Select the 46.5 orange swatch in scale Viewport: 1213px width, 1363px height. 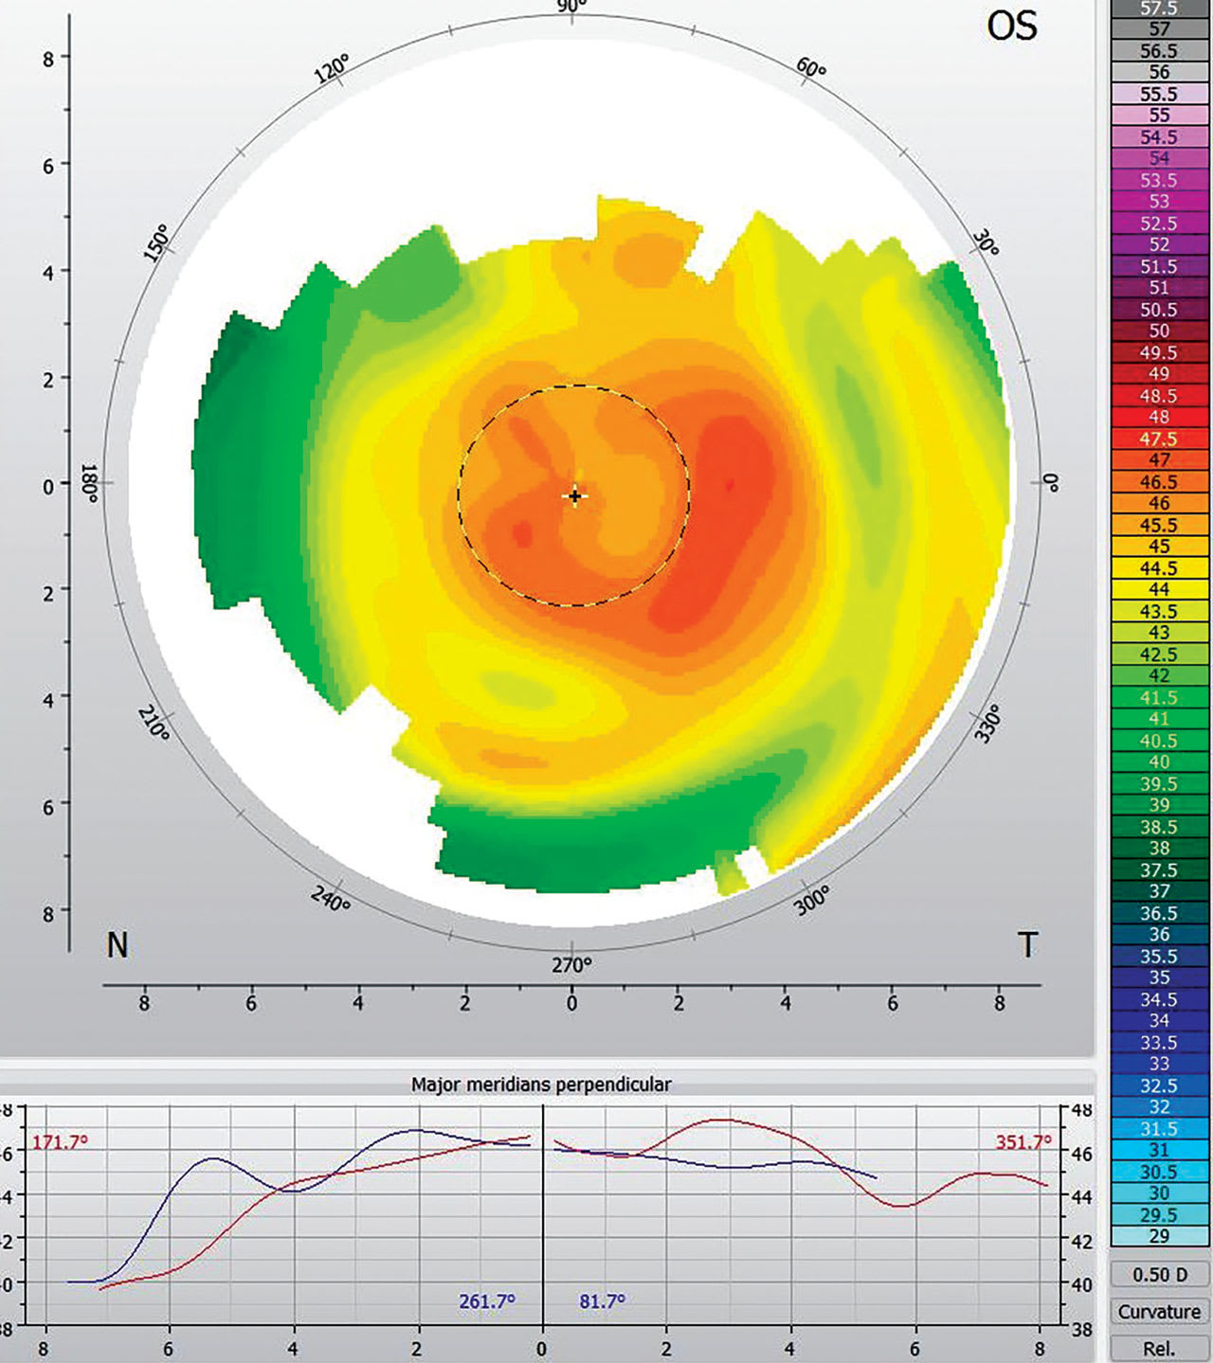(1160, 482)
